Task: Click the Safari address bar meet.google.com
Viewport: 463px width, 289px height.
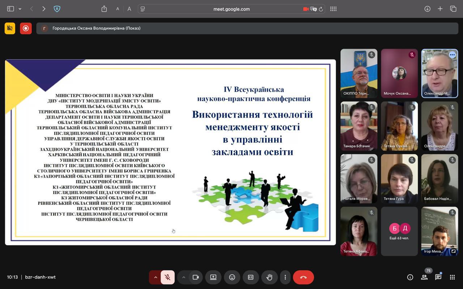Action: (x=231, y=9)
